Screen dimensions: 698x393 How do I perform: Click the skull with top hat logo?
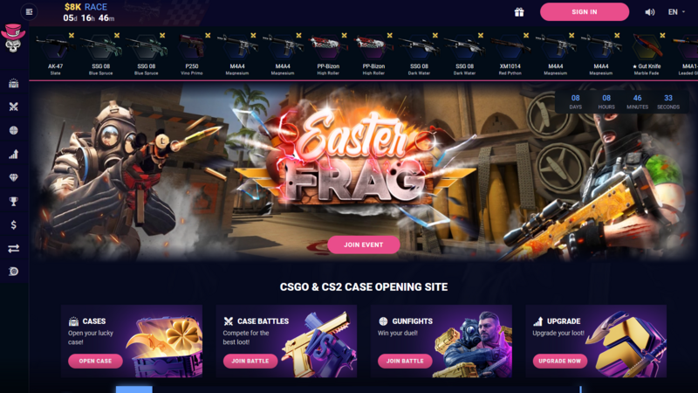coord(13,38)
